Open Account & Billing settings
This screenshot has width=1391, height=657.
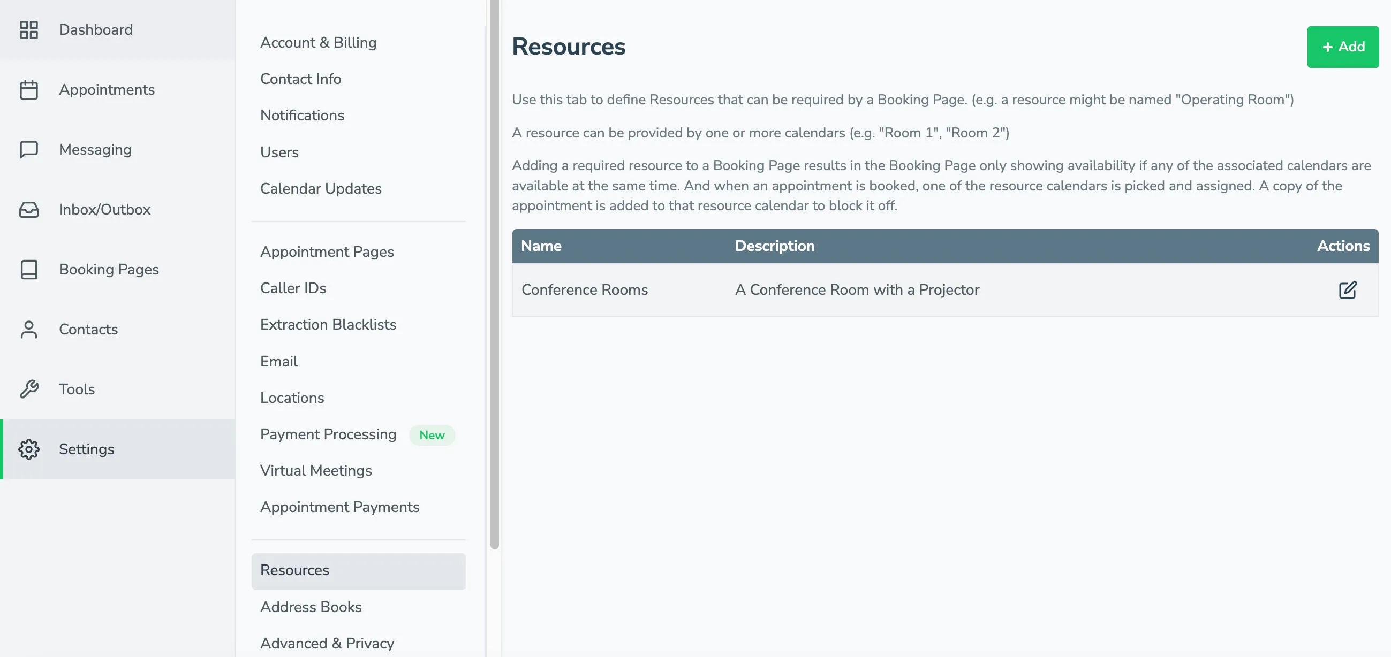319,42
